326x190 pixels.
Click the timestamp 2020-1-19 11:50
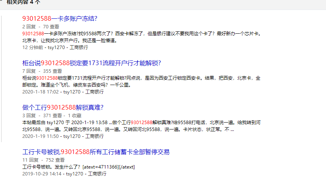[40, 136]
